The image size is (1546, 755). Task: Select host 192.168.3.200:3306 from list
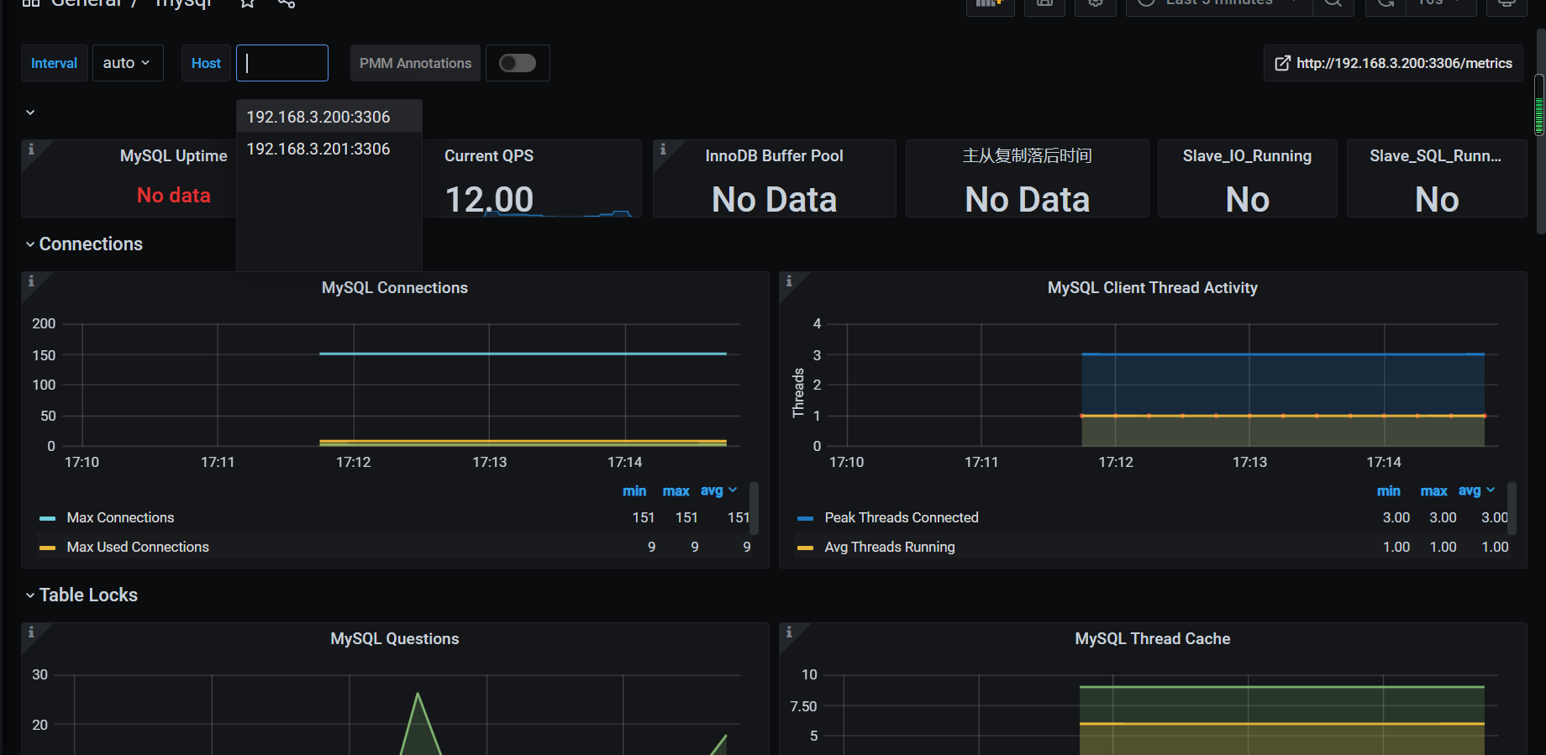tap(329, 117)
